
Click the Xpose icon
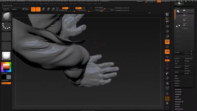pyautogui.click(x=167, y=108)
